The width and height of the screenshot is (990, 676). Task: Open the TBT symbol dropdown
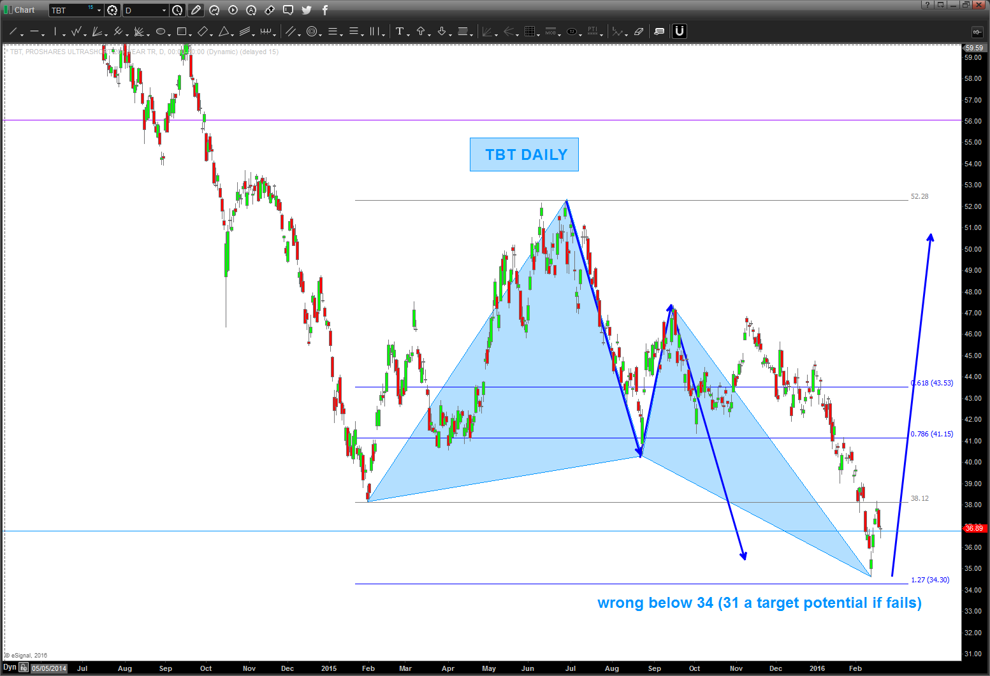tap(99, 10)
